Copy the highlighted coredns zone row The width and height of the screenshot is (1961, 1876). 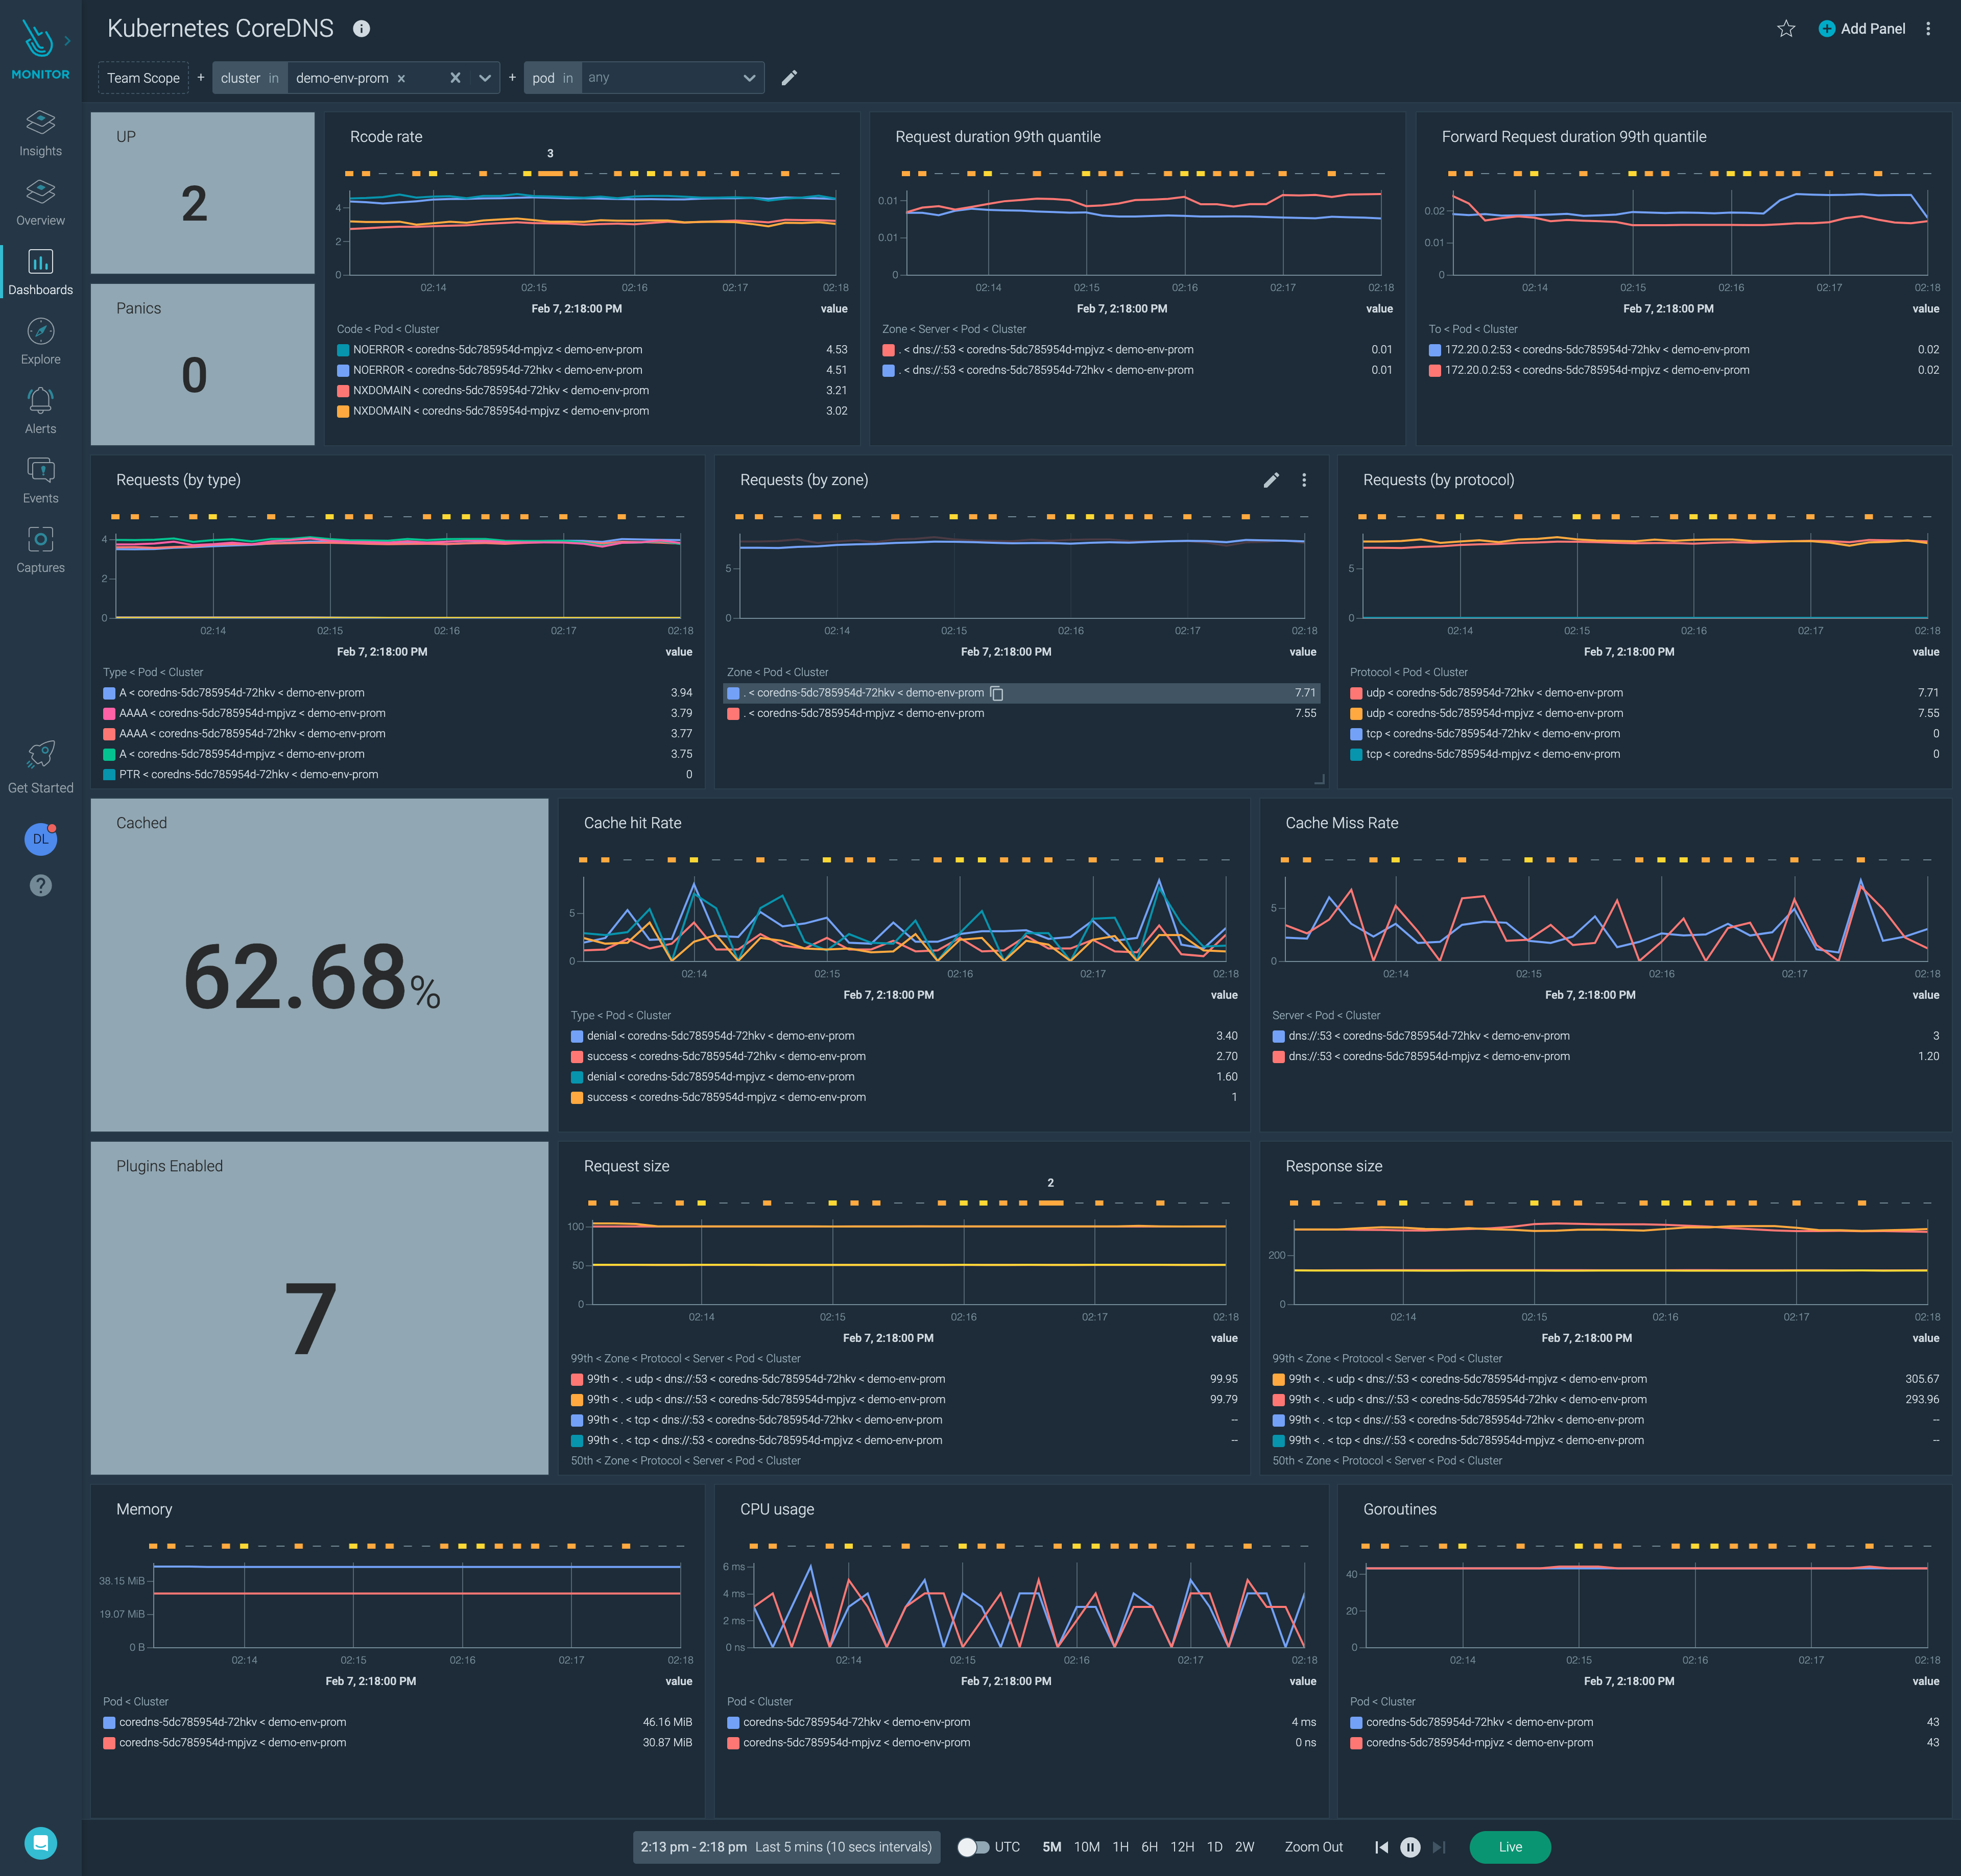(x=996, y=692)
